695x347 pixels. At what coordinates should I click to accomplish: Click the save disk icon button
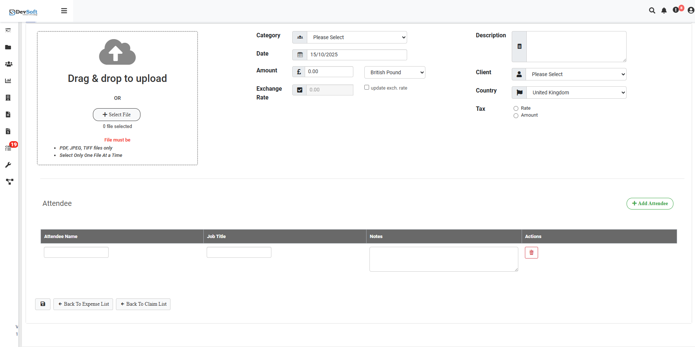click(43, 304)
